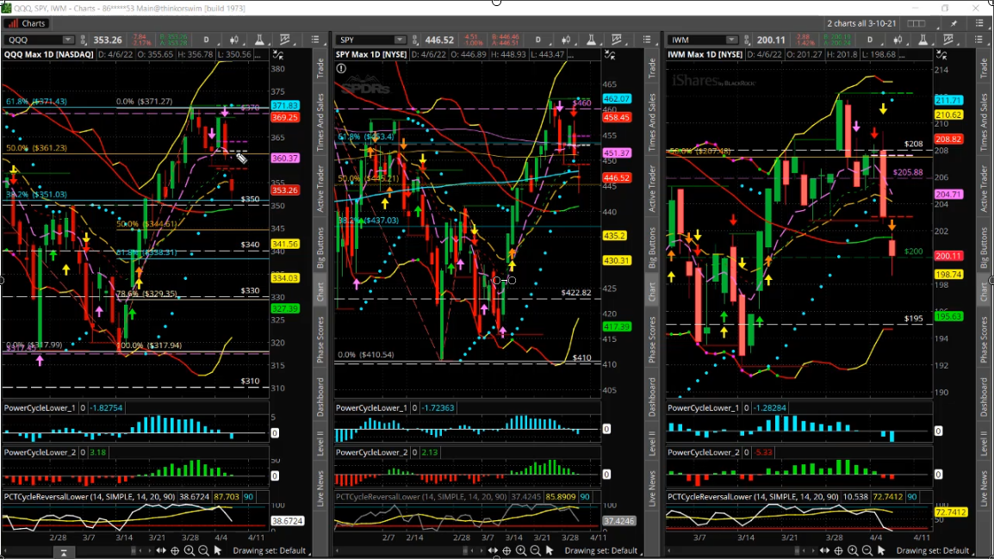
Task: Click the PowerCycleLower_1 study label in QQQ chart
Action: pos(40,408)
